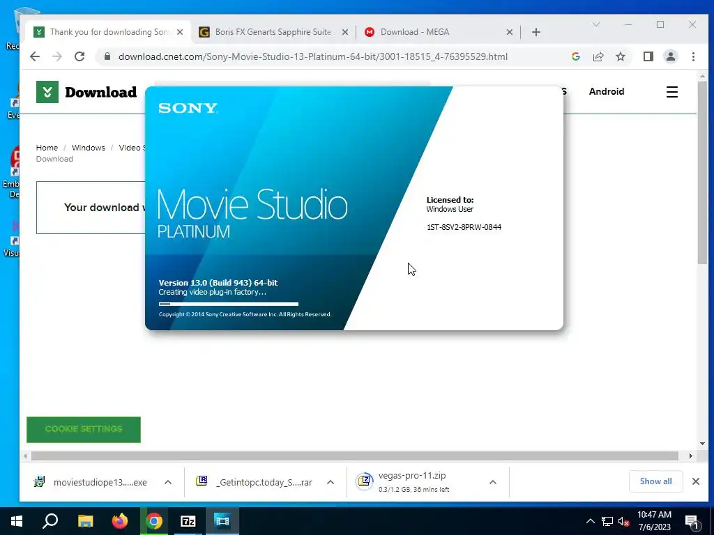Click the SONY logo on splash
The width and height of the screenshot is (714, 535).
(x=188, y=108)
